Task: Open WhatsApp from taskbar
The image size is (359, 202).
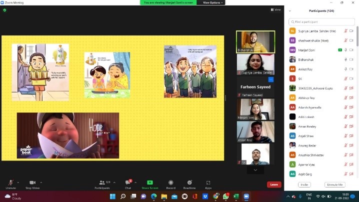Action: [225, 196]
